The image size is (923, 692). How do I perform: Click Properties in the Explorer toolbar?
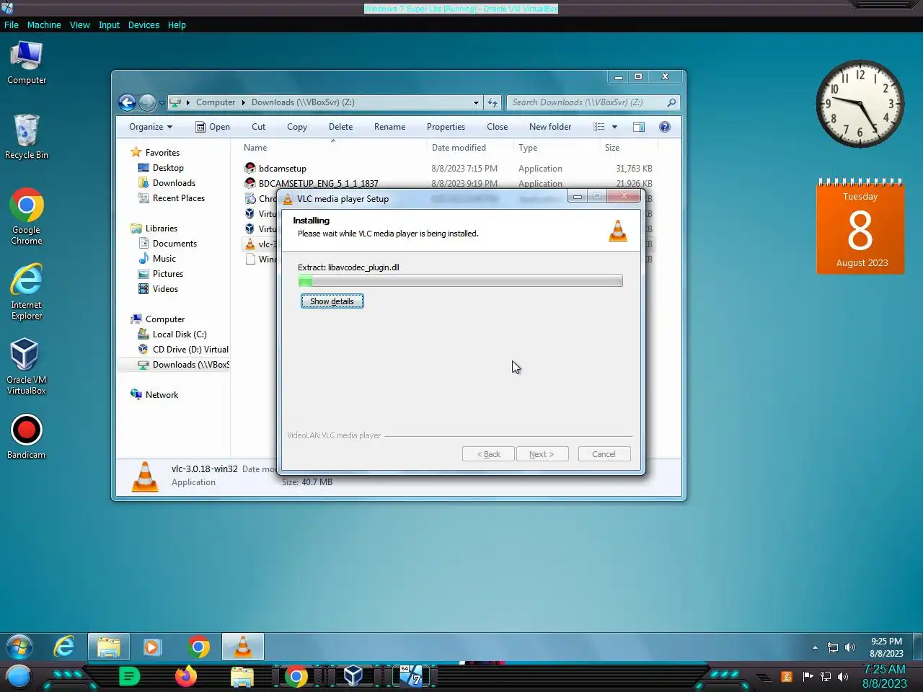tap(446, 127)
